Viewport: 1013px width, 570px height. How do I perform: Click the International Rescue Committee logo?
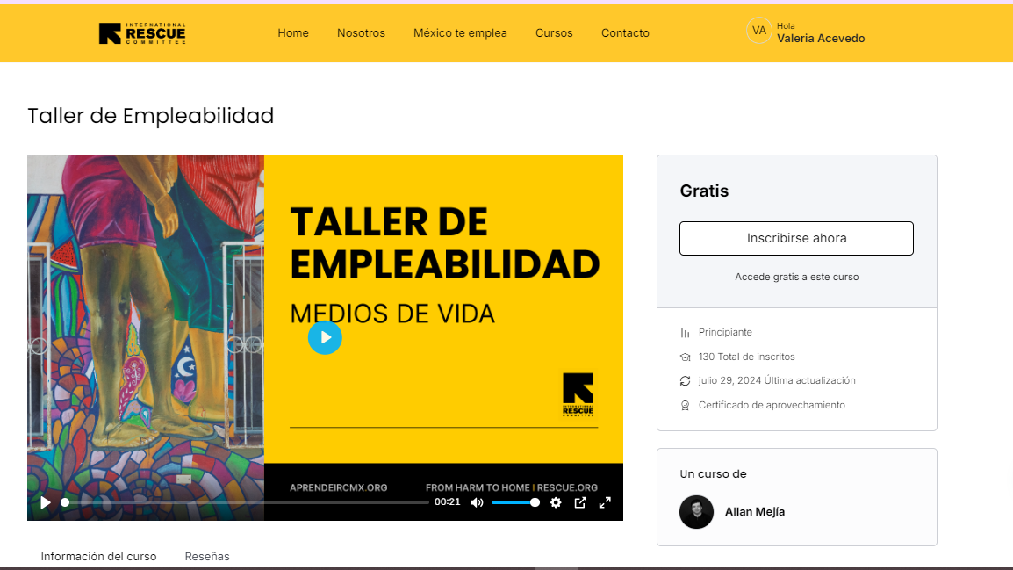coord(142,33)
